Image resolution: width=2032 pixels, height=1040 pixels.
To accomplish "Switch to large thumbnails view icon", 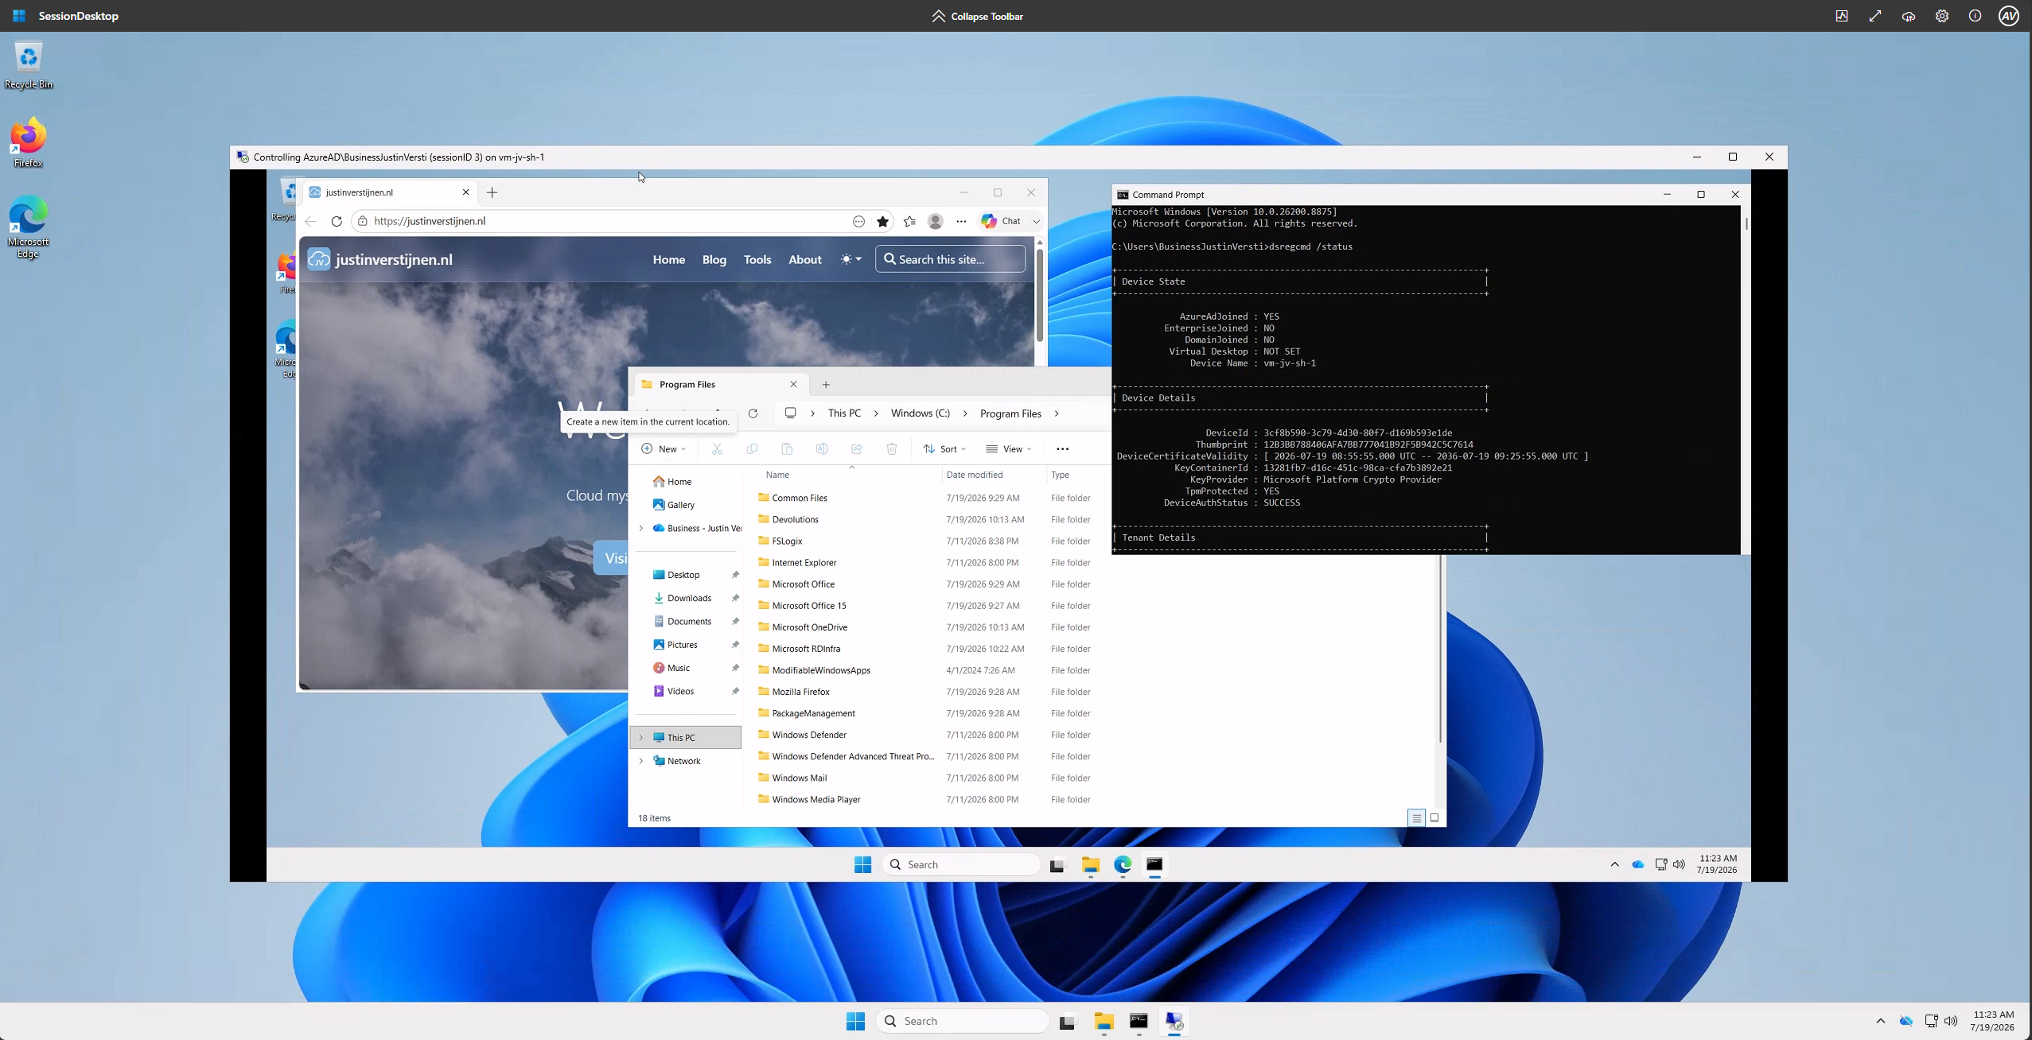I will pyautogui.click(x=1434, y=818).
